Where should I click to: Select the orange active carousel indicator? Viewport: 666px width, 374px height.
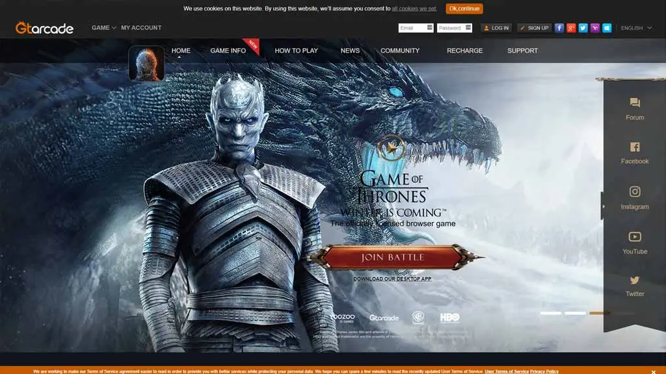click(599, 313)
